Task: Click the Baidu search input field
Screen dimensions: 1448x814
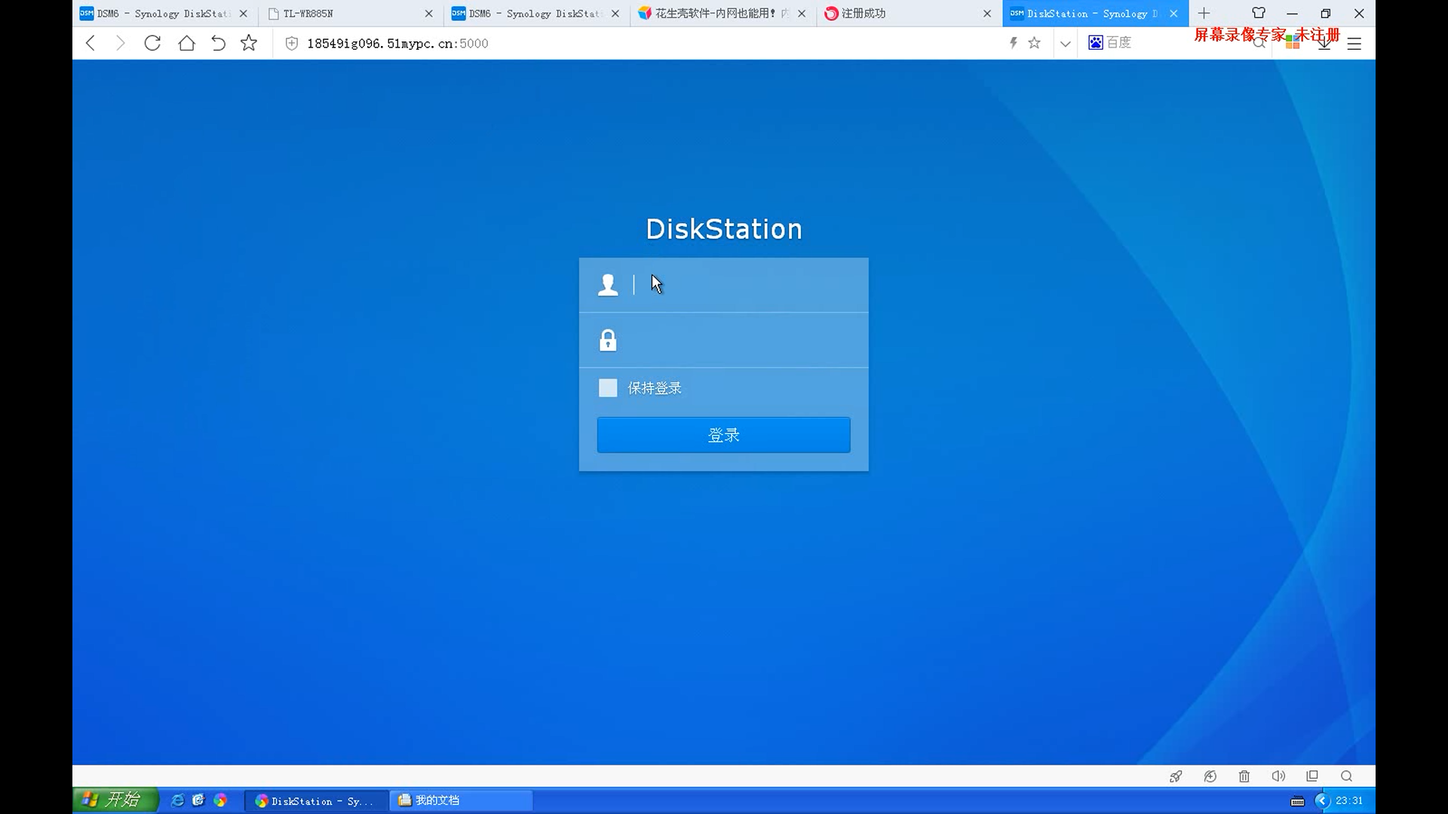Action: pyautogui.click(x=1176, y=43)
